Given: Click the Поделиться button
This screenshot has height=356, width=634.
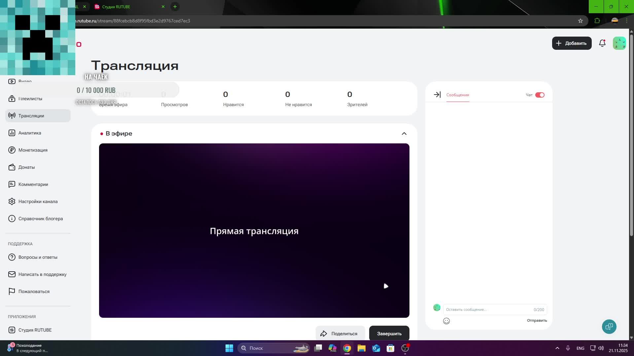Looking at the screenshot, I should (x=340, y=333).
